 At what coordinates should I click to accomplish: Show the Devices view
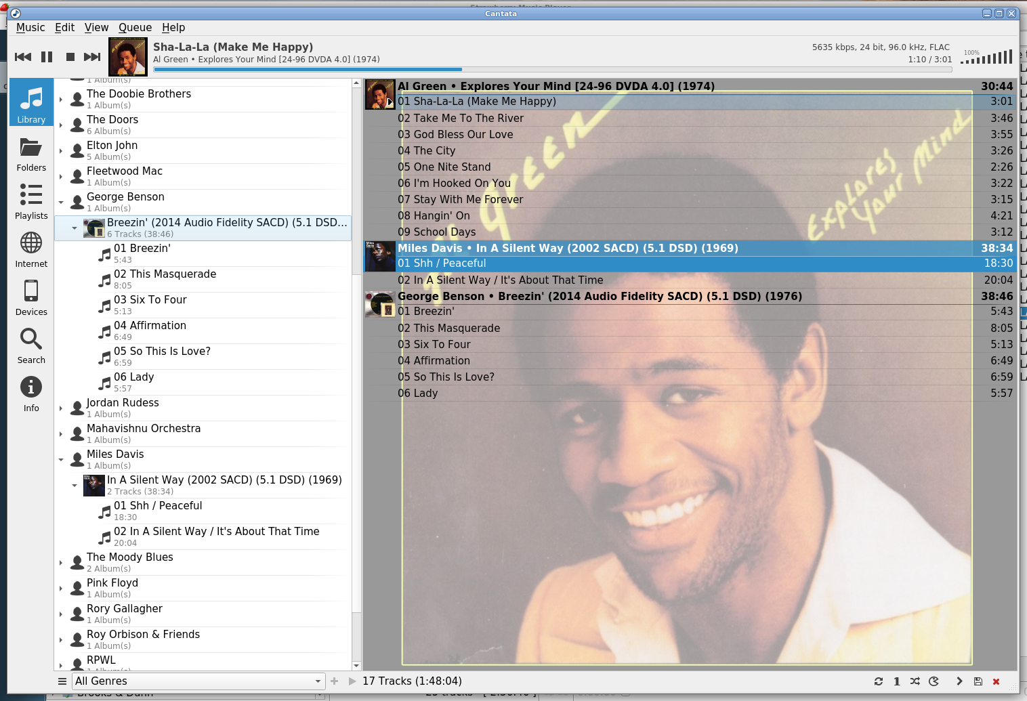(x=31, y=298)
